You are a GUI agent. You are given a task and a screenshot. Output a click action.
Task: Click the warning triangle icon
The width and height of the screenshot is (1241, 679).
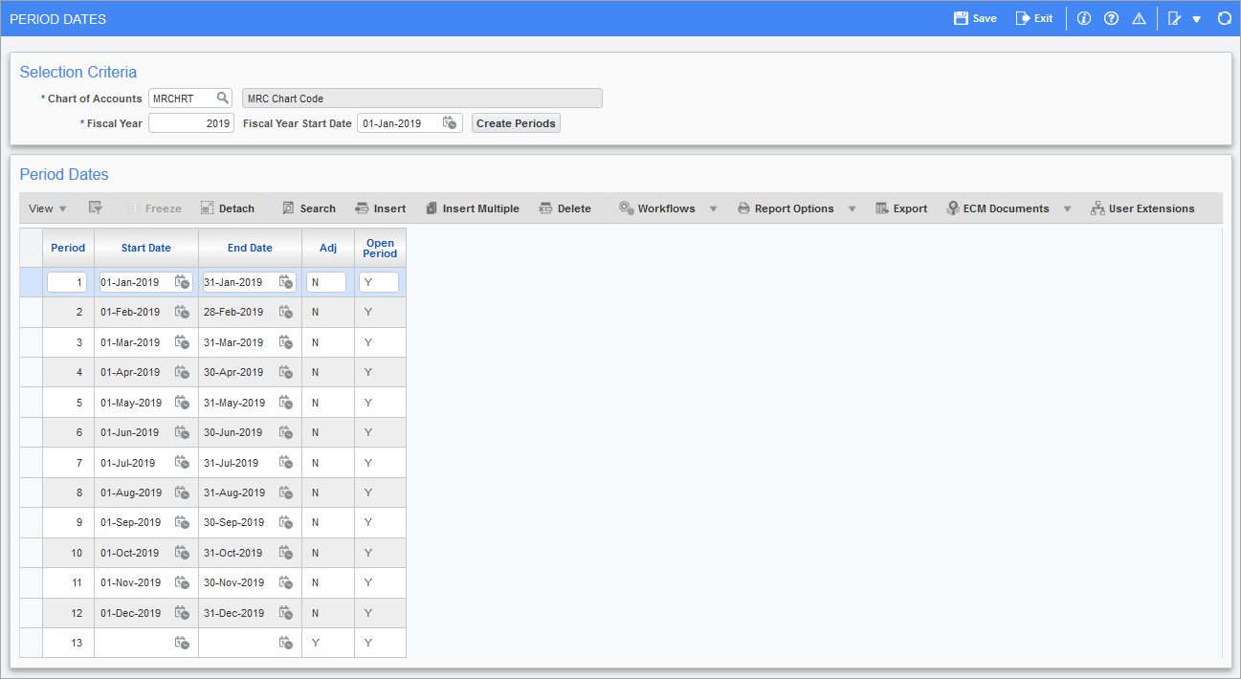[x=1139, y=18]
